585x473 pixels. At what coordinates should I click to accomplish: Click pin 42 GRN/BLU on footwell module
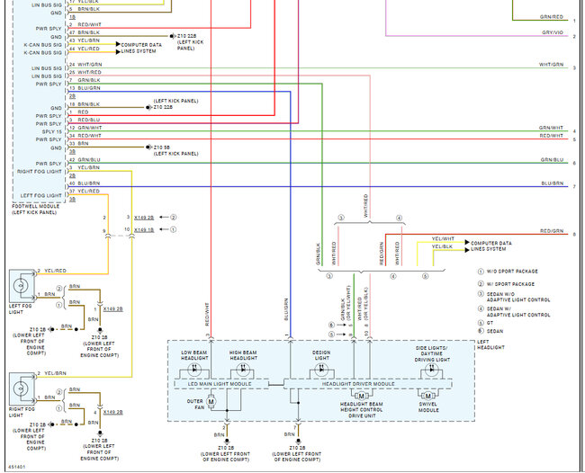85,159
